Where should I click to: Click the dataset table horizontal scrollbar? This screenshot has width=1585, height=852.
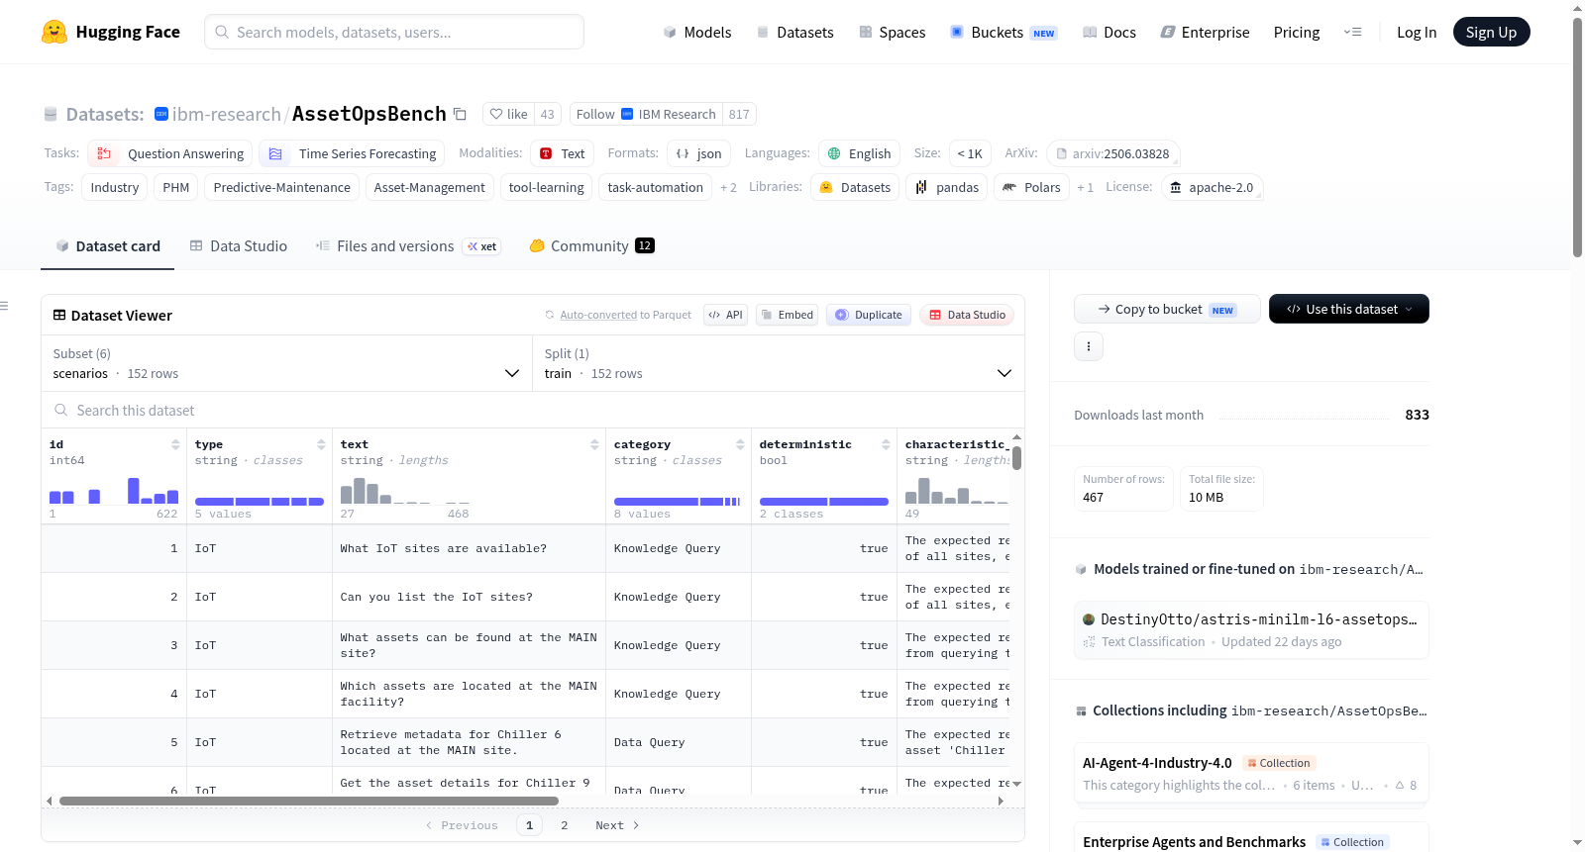(309, 801)
